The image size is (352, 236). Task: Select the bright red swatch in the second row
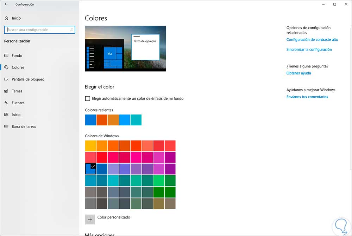pyautogui.click(x=102, y=157)
